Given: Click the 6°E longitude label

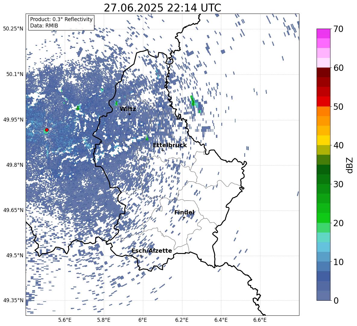Looking at the screenshot, I should tap(143, 320).
